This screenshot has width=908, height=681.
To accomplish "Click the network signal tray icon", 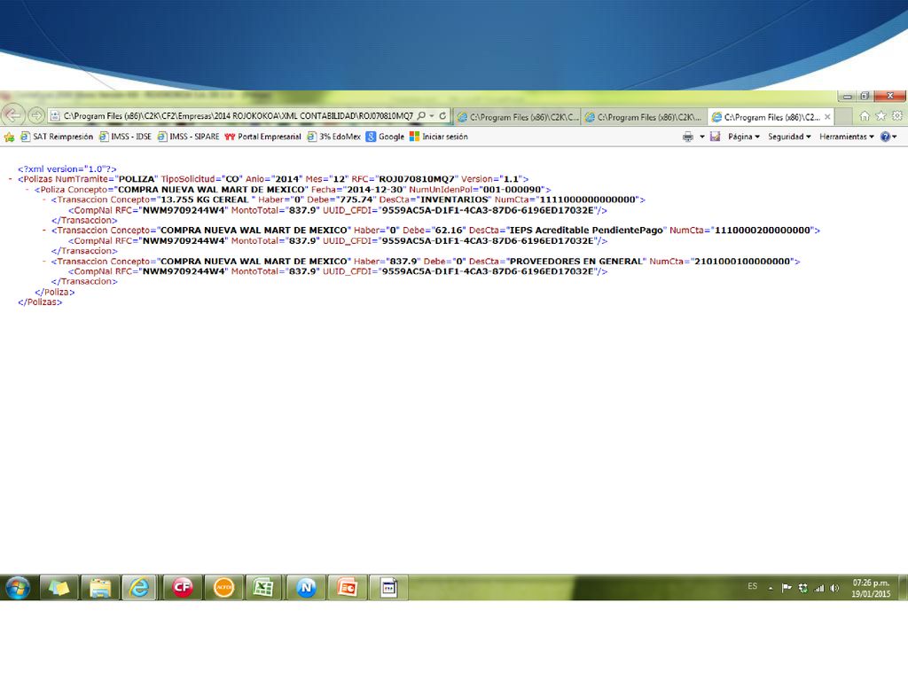I will point(818,588).
